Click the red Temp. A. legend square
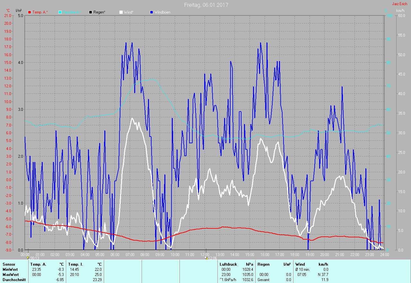This screenshot has width=411, height=283. tap(30, 12)
